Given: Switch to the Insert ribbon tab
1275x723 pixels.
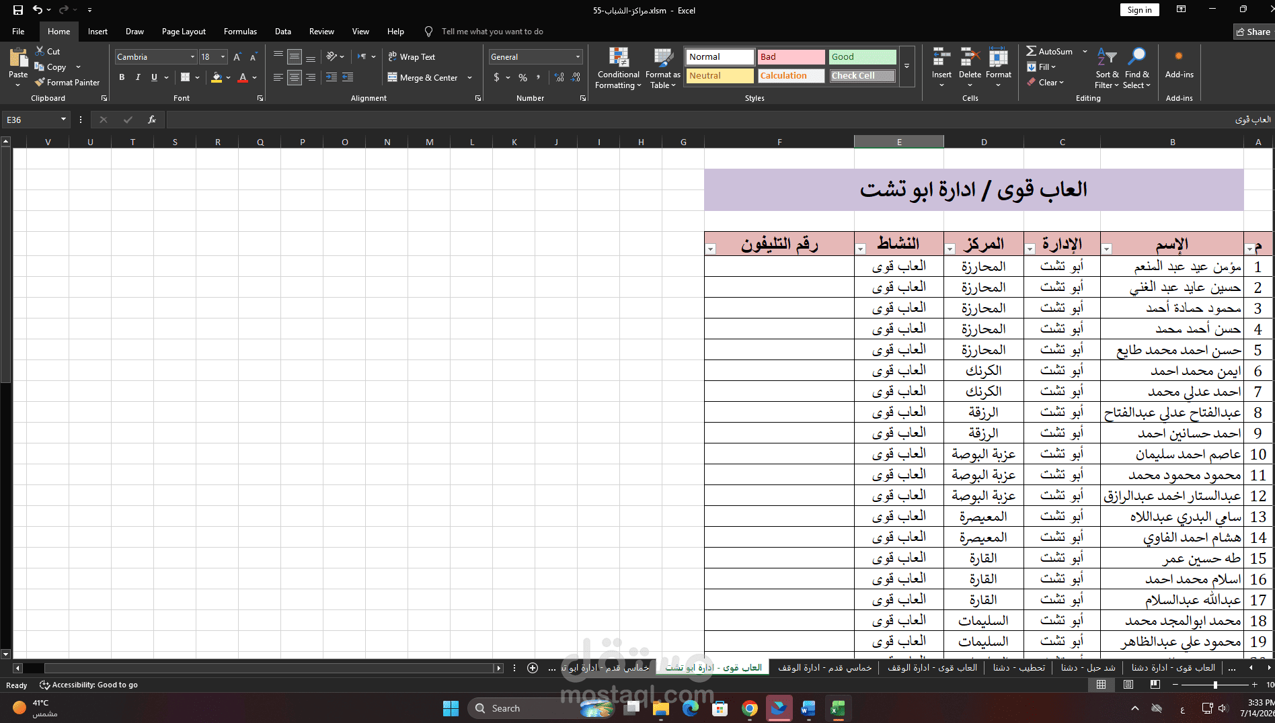Looking at the screenshot, I should 98,32.
